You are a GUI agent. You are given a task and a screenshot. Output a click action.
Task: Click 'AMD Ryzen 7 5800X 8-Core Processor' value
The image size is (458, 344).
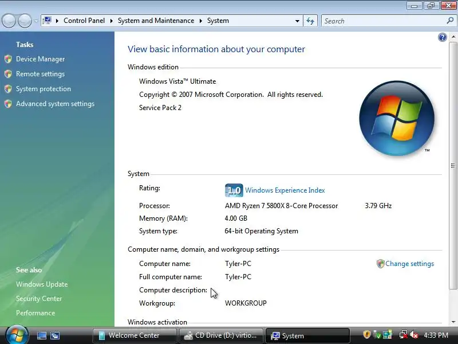(281, 206)
